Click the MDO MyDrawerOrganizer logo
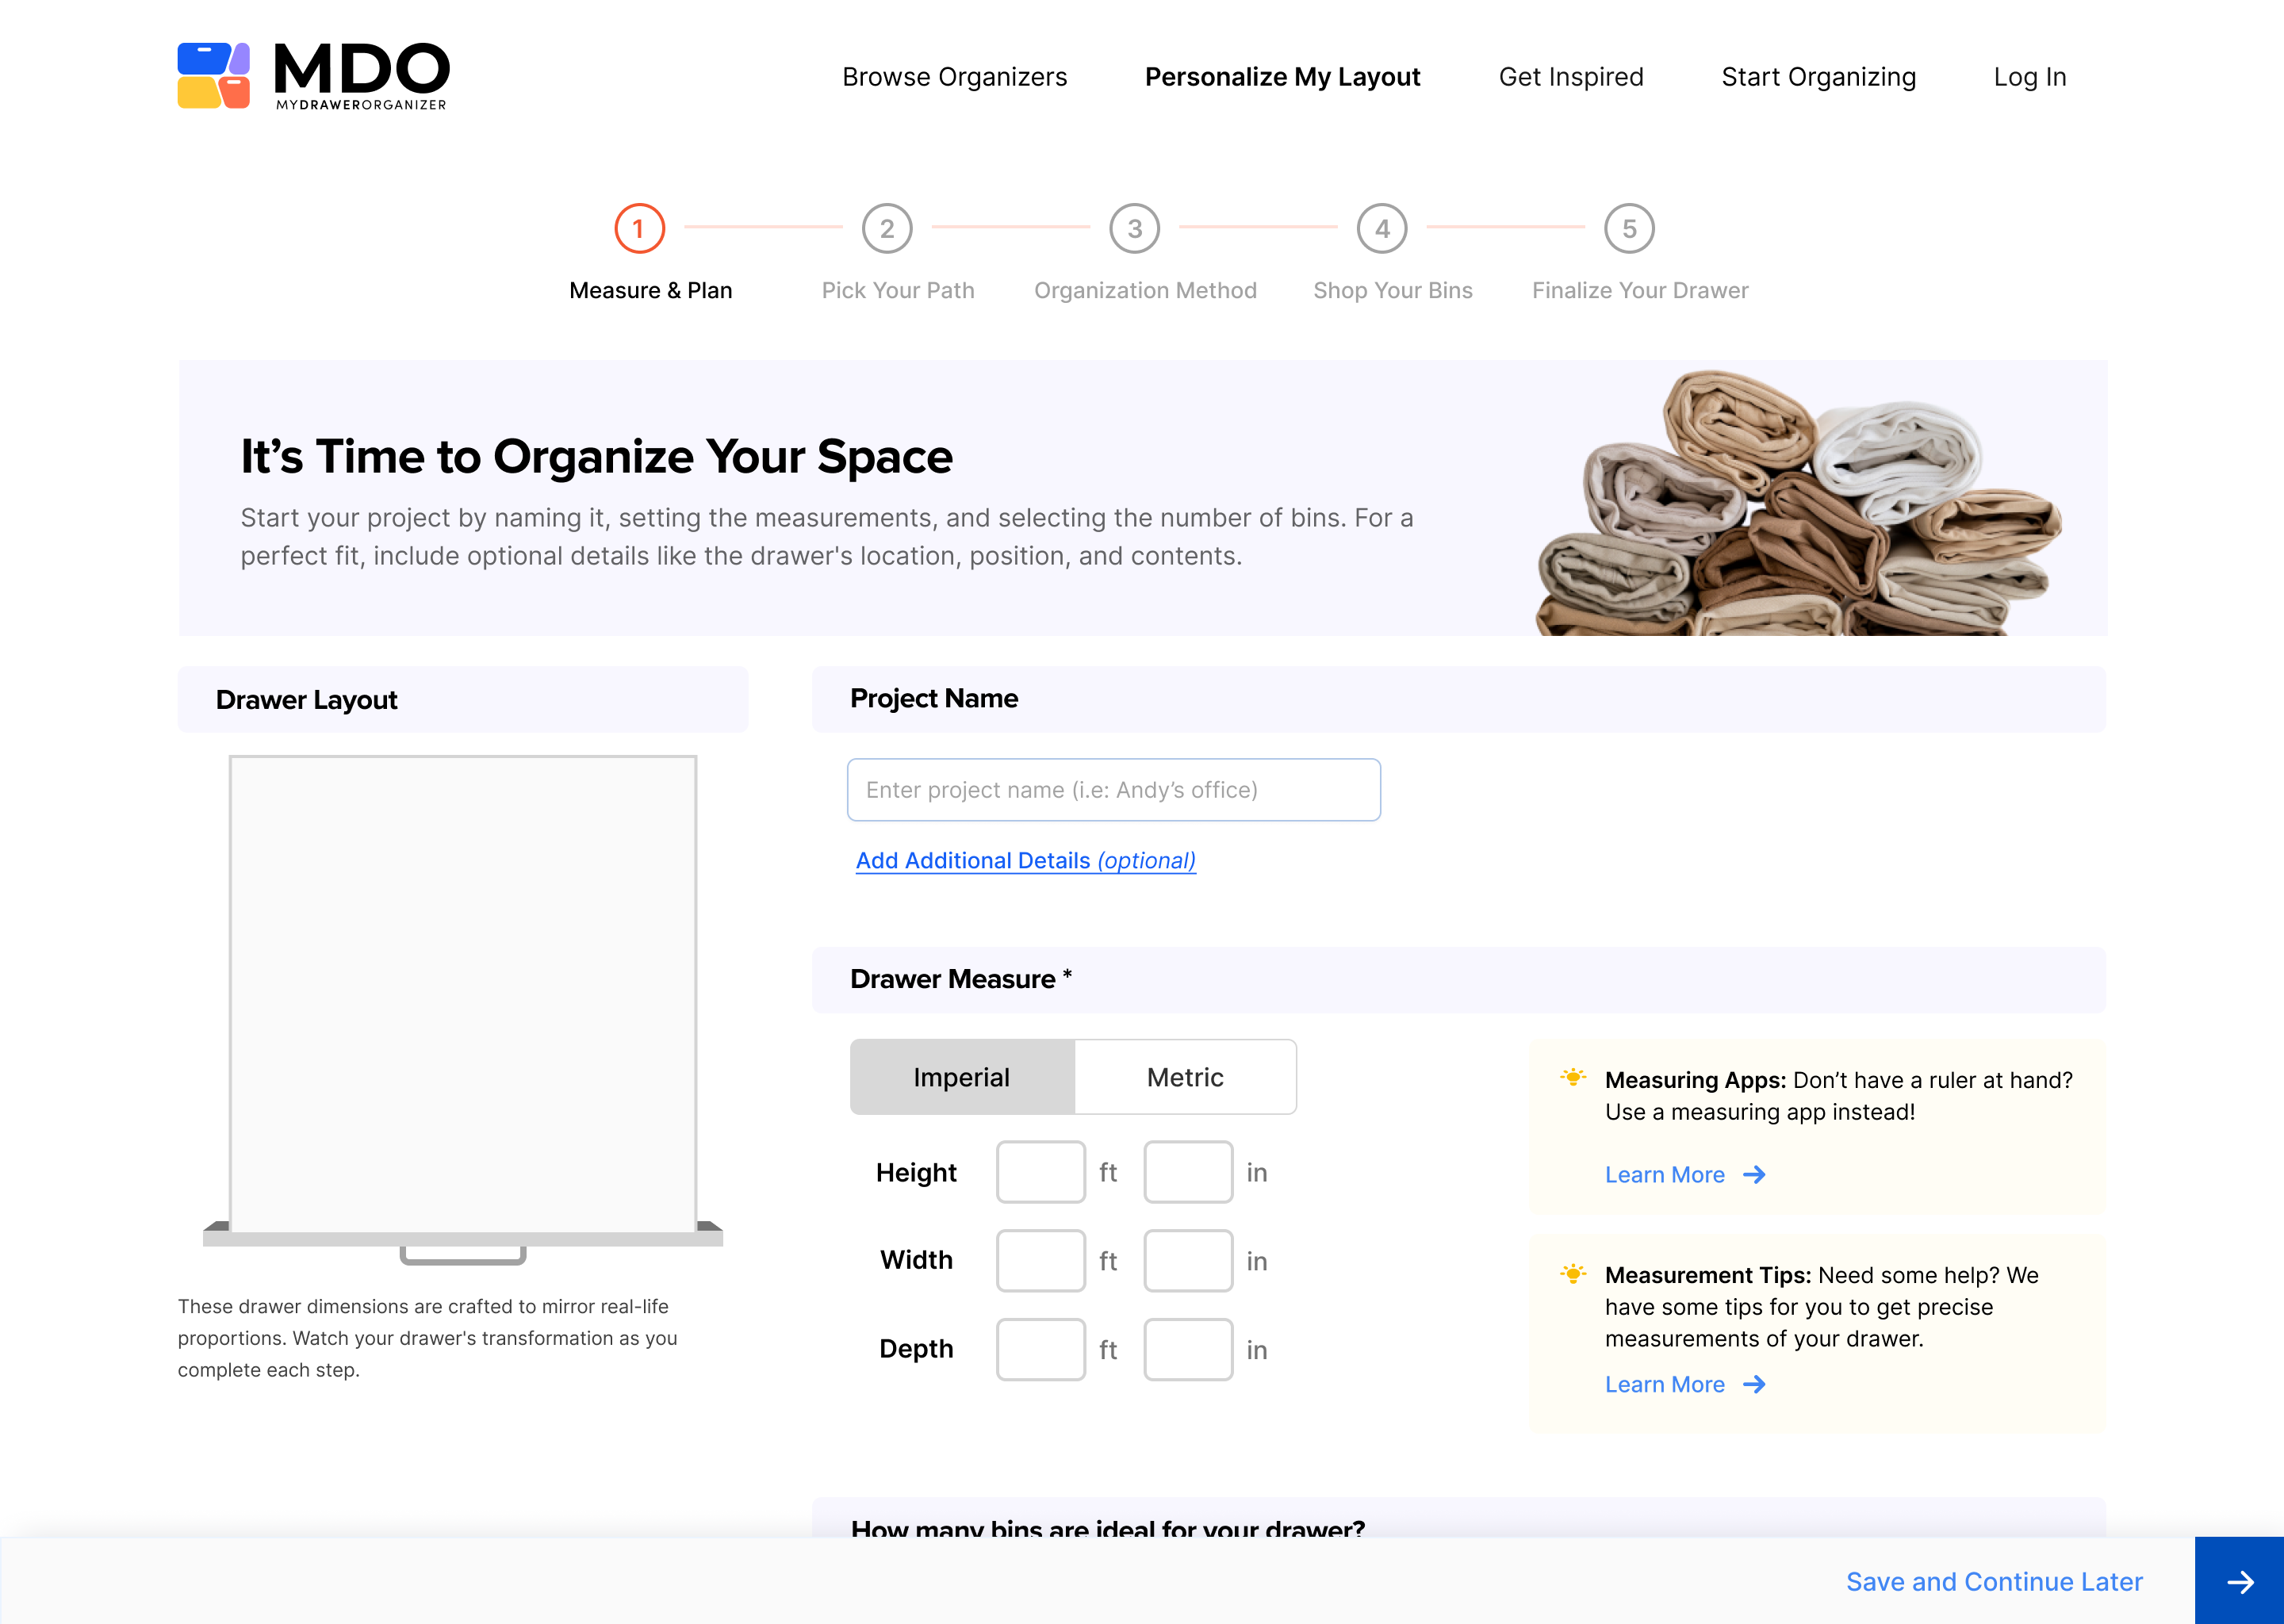This screenshot has height=1624, width=2284. pos(313,76)
